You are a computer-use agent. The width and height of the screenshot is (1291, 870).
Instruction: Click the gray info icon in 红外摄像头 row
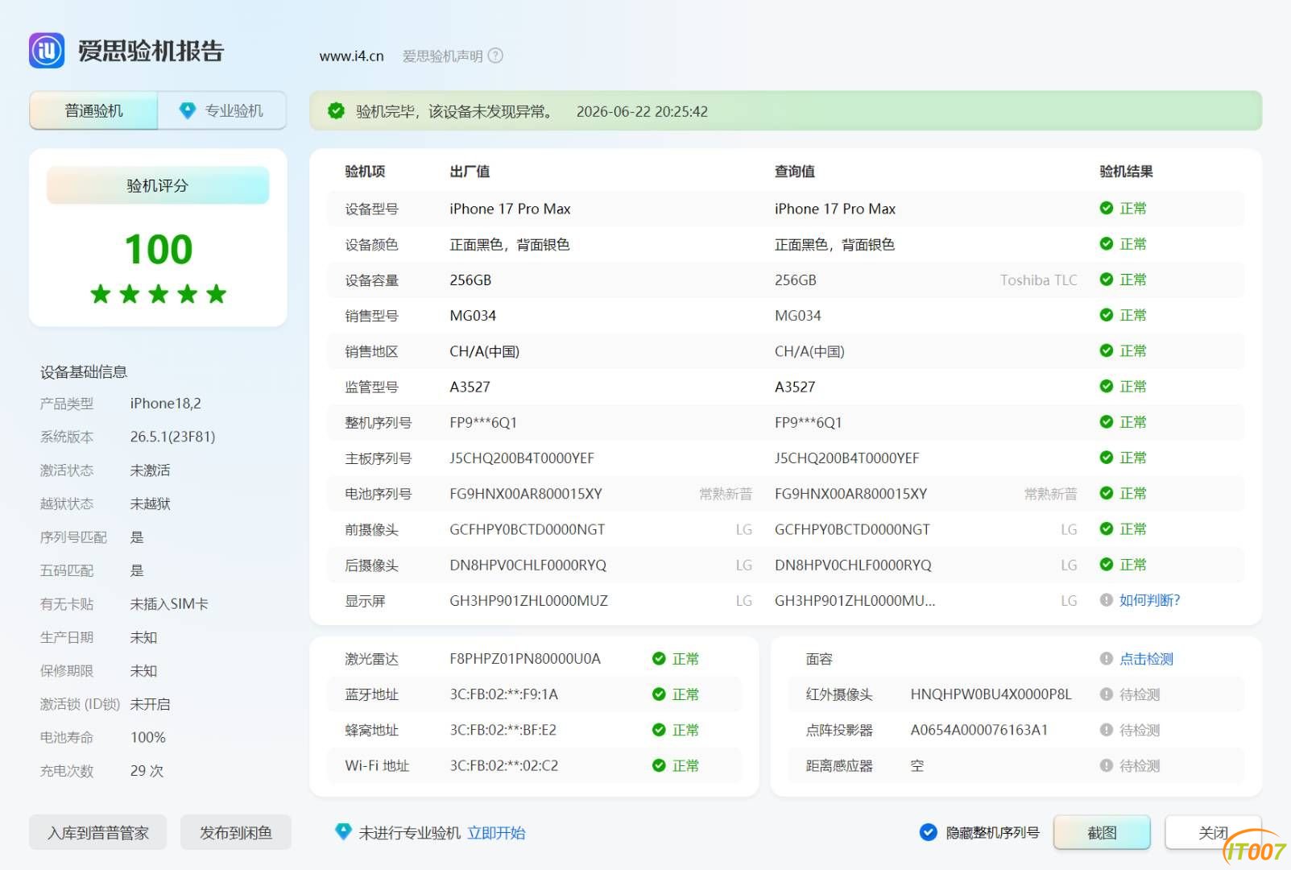pyautogui.click(x=1107, y=694)
